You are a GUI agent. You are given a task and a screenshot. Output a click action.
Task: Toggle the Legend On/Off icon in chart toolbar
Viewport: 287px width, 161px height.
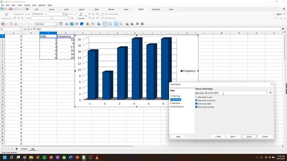105,24
